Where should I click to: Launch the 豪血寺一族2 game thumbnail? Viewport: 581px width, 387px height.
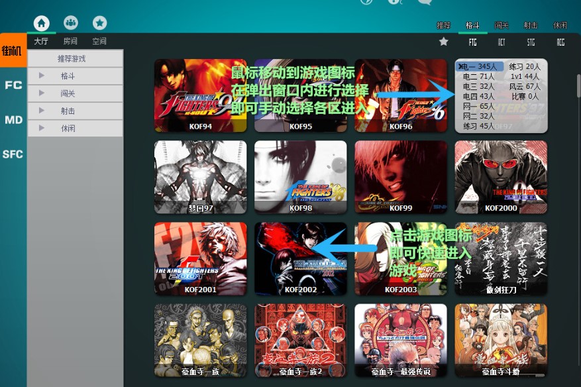click(301, 341)
